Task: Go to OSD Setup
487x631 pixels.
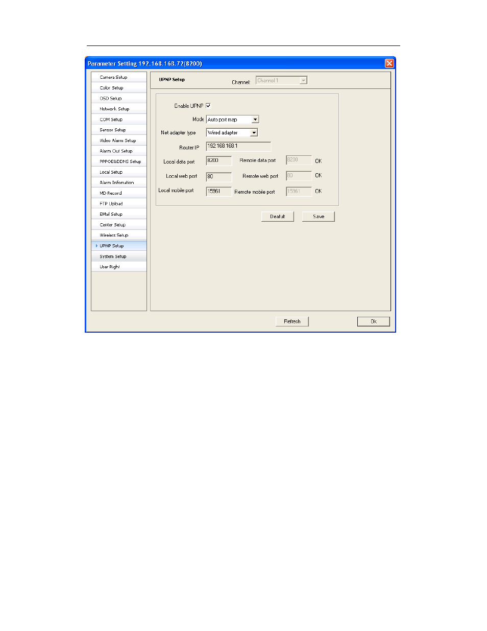Action: (x=119, y=98)
